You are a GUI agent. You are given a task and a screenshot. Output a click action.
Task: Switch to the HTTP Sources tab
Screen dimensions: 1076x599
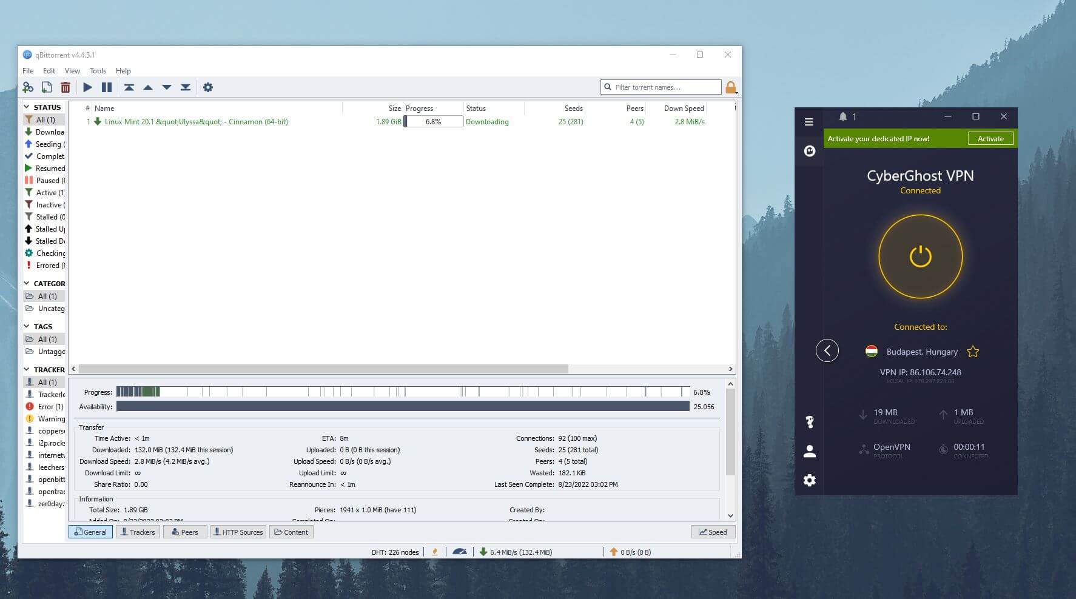(238, 532)
